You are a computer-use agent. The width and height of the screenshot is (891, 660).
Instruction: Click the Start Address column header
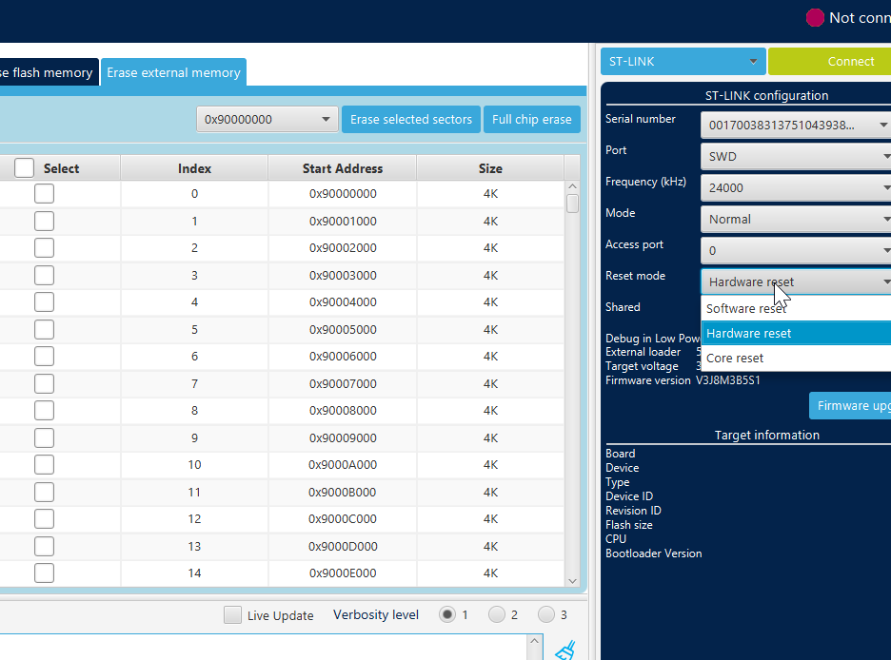point(343,168)
